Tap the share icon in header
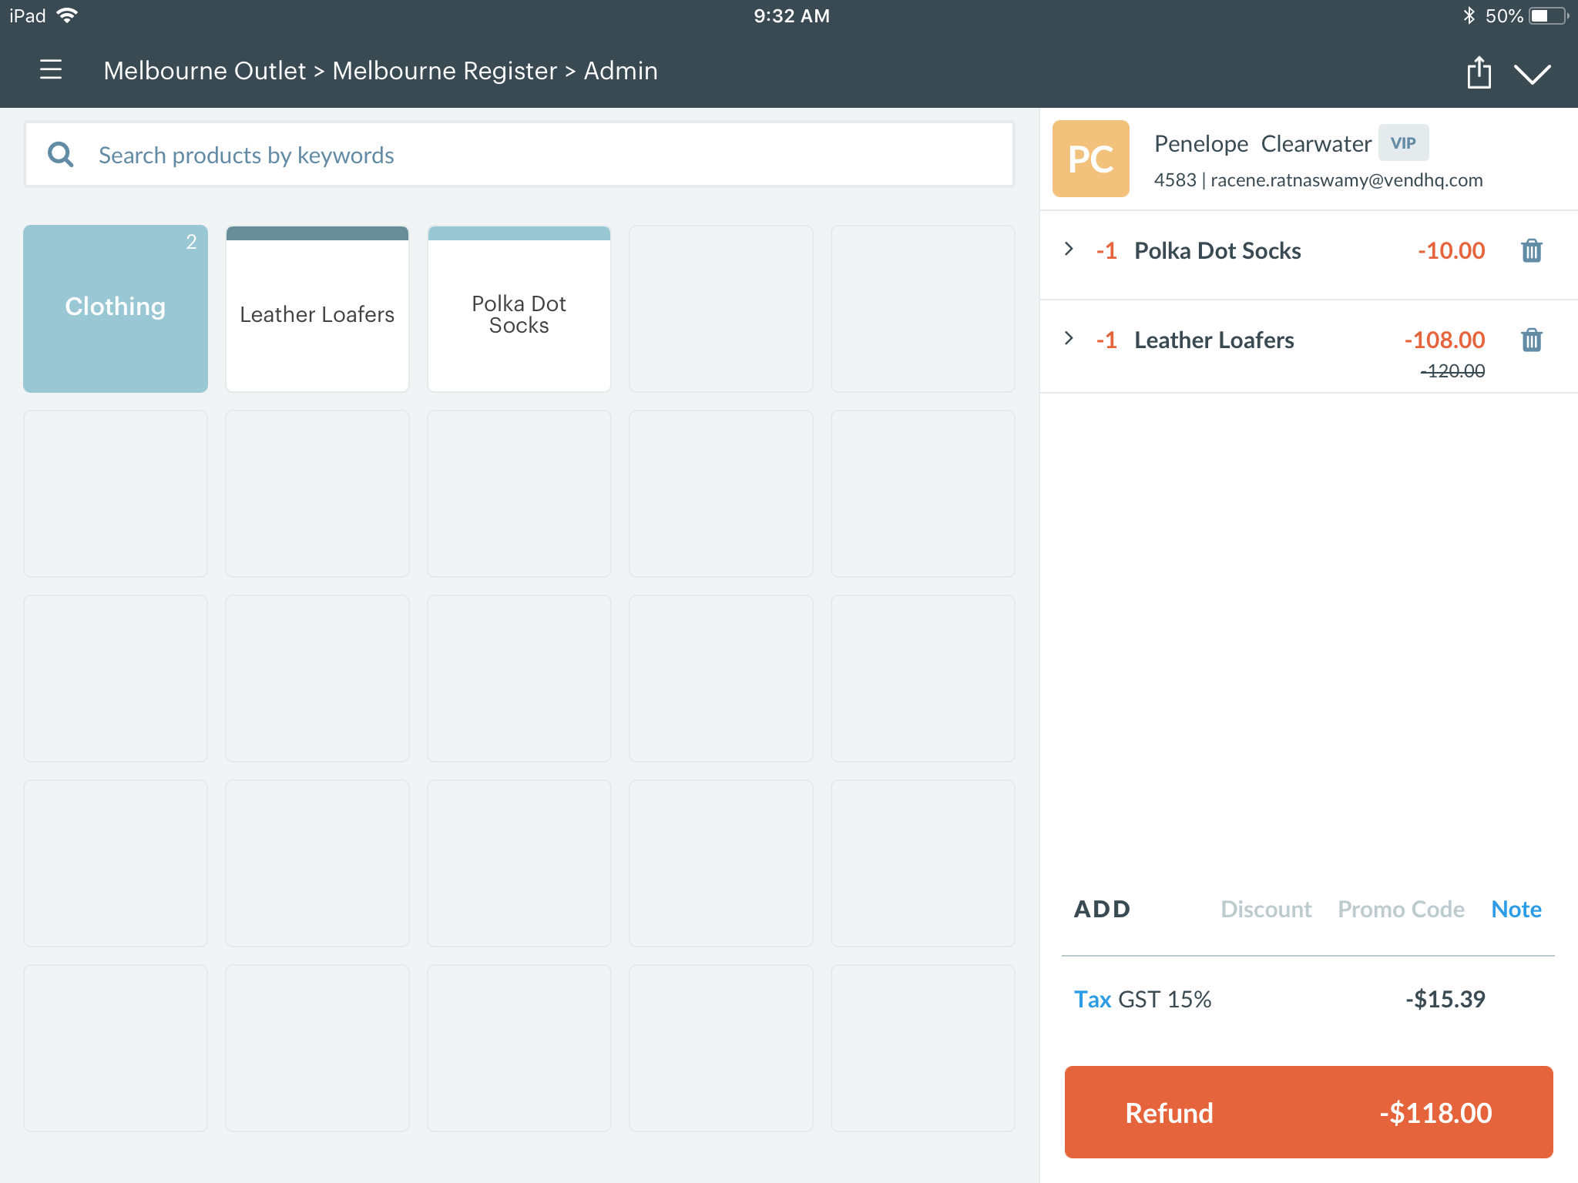The width and height of the screenshot is (1578, 1183). tap(1478, 72)
